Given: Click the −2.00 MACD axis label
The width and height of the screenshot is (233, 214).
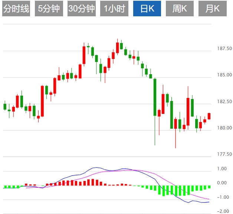Looking at the screenshot, I should [x=223, y=211].
